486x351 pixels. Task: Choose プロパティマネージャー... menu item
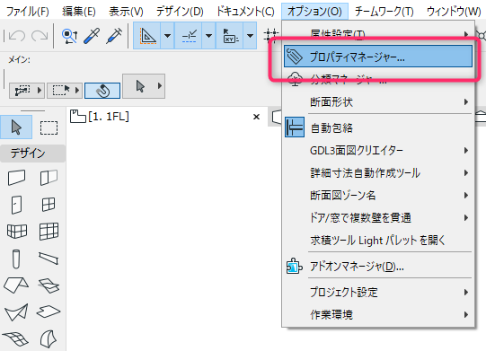[x=378, y=57]
